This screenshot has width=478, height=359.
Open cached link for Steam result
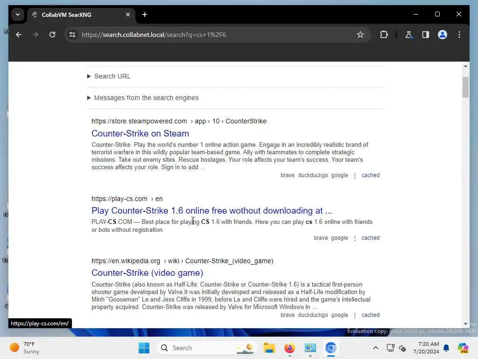tap(370, 175)
